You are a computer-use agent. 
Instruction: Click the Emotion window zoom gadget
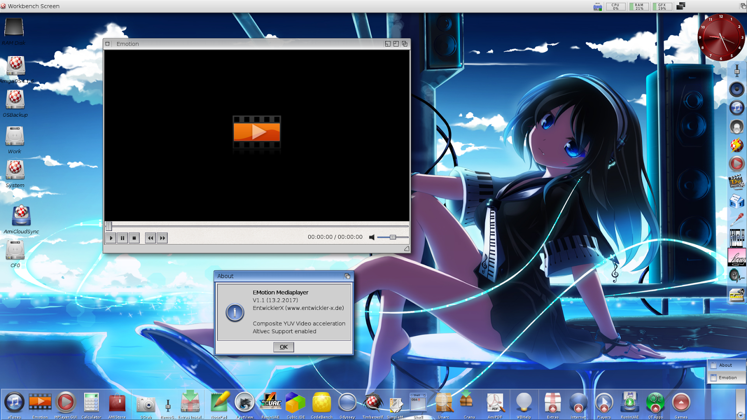(396, 44)
